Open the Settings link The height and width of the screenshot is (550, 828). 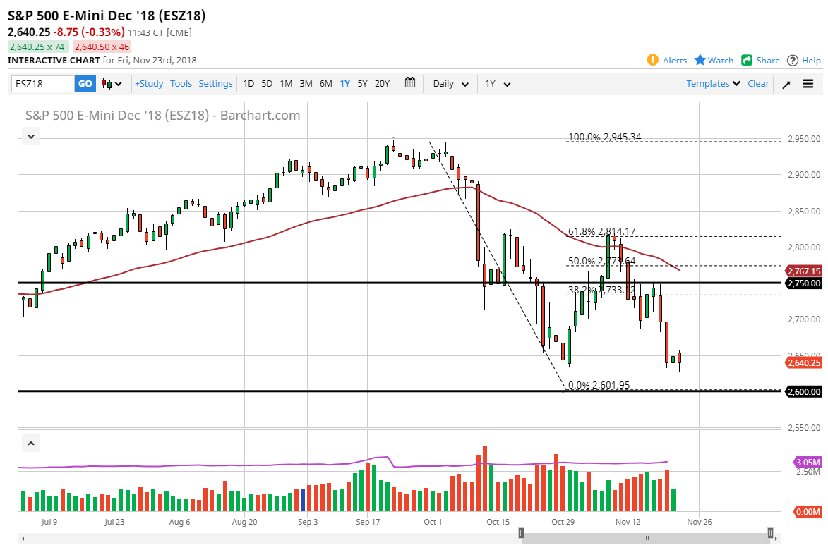point(215,83)
